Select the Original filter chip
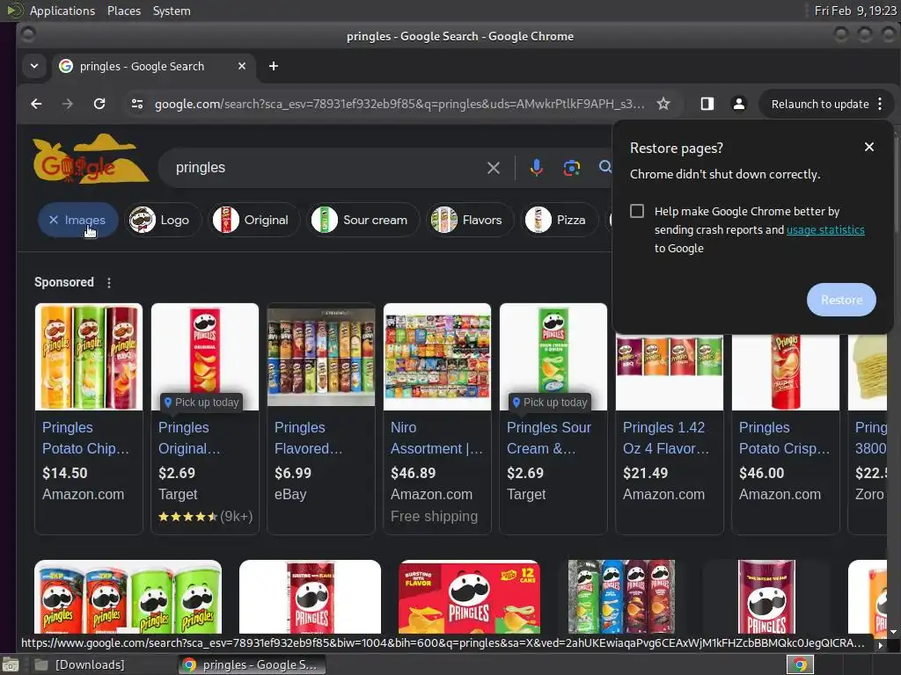The image size is (901, 675). tap(253, 220)
